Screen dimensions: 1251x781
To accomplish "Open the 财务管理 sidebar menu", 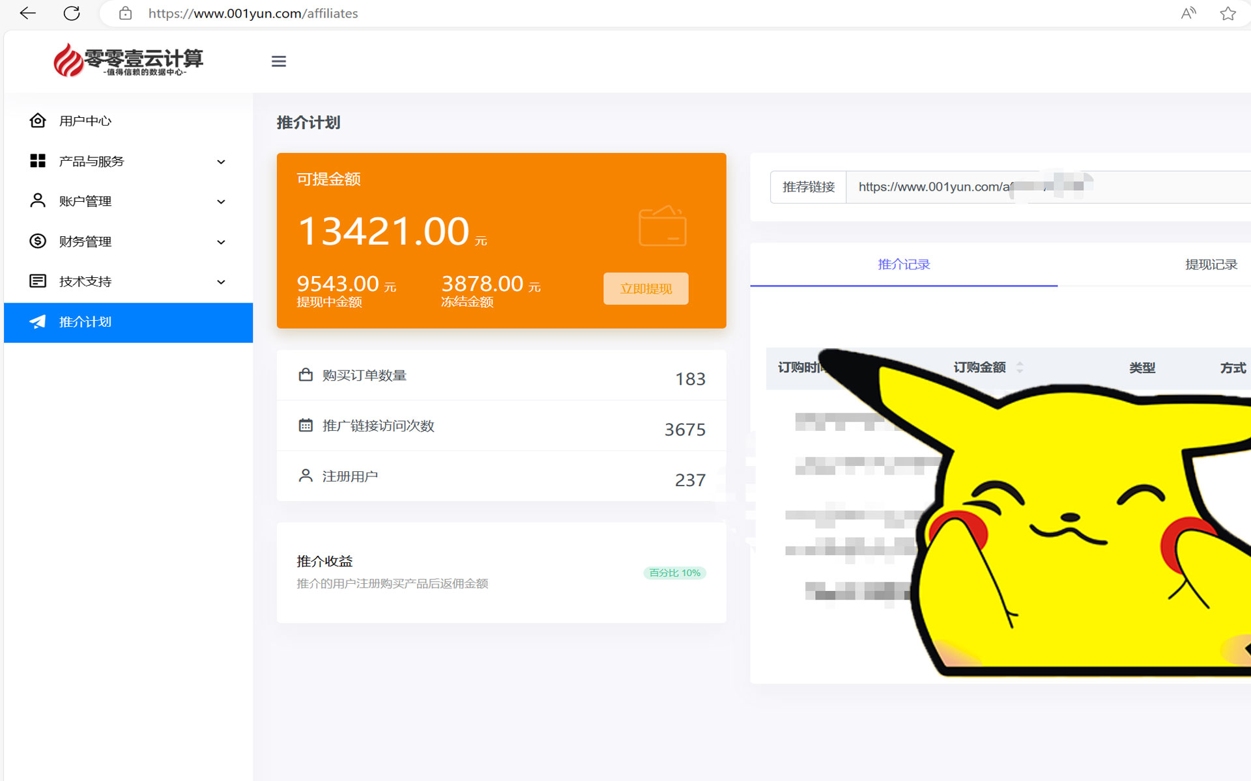I will point(128,241).
